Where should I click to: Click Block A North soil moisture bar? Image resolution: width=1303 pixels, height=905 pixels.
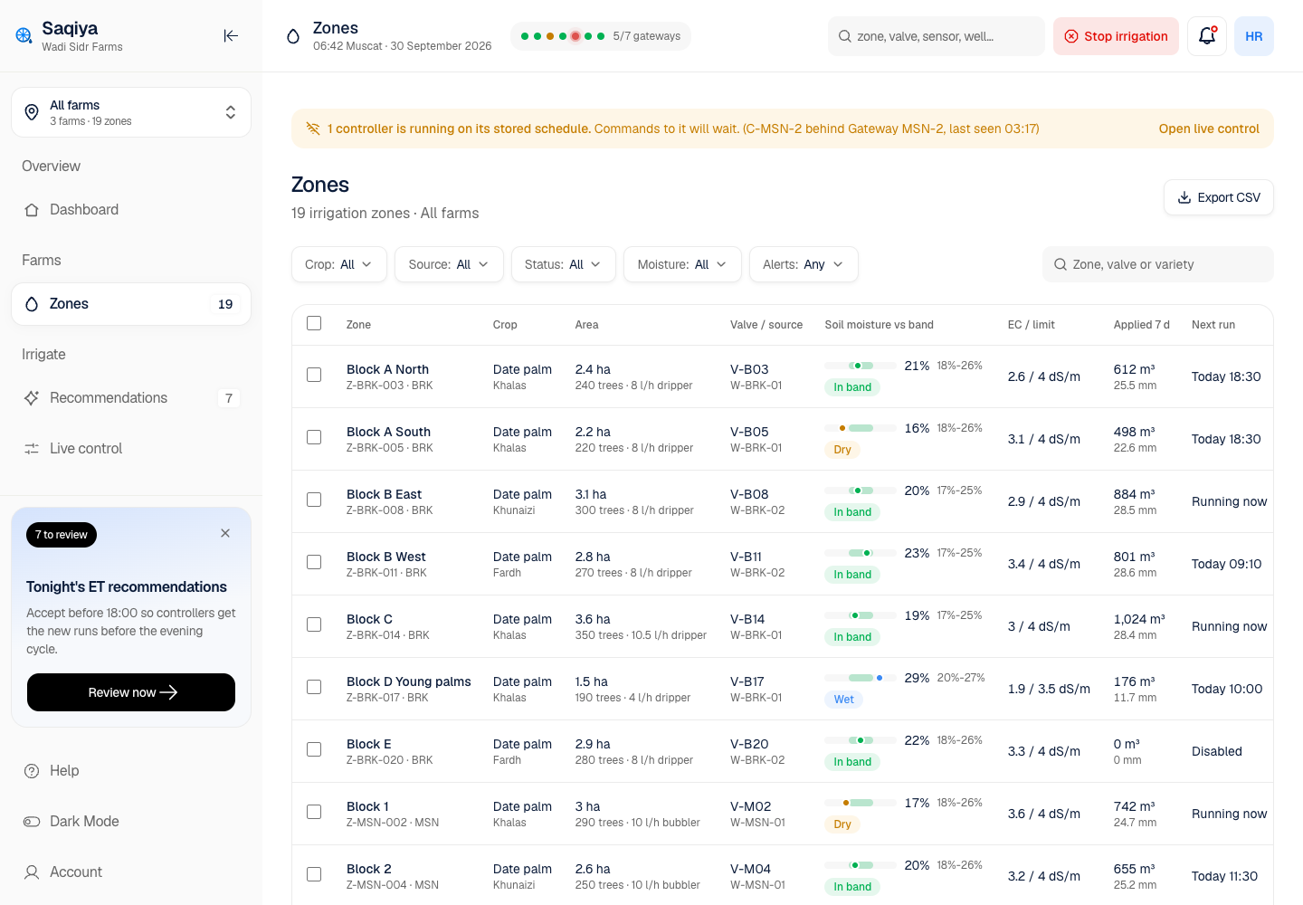(861, 366)
